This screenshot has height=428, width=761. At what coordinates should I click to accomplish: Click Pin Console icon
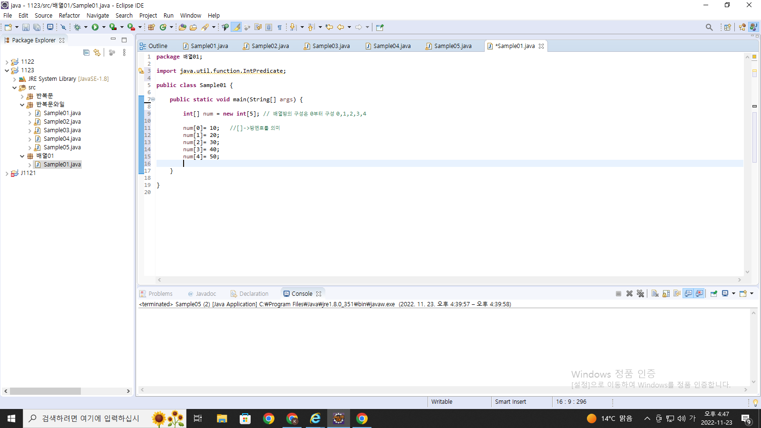click(x=714, y=293)
